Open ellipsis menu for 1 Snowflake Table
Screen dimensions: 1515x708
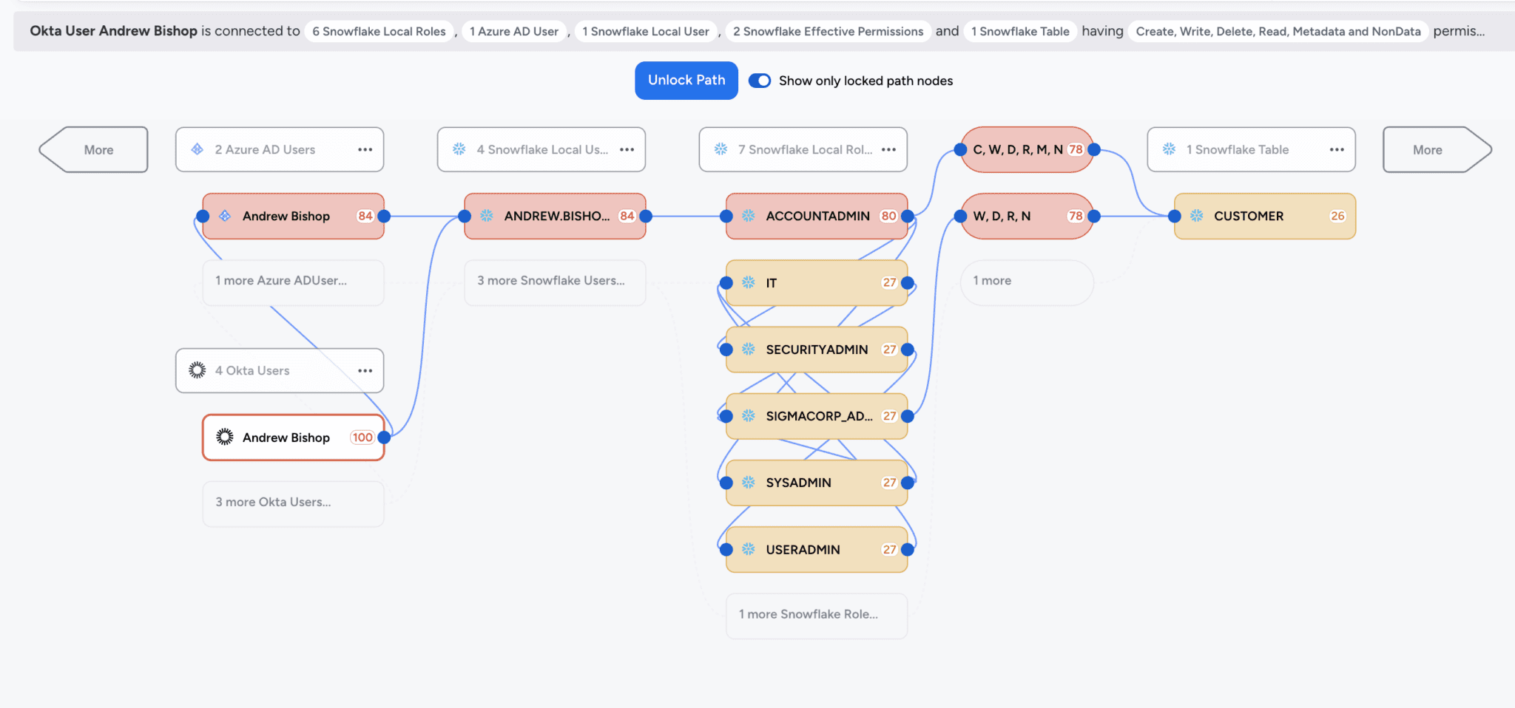(1337, 149)
